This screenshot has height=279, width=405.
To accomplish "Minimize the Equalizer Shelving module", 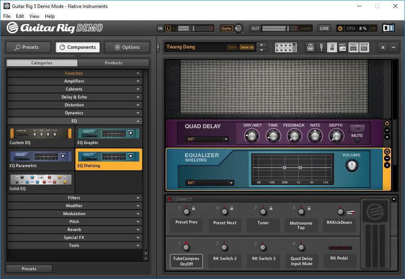I will tap(387, 158).
